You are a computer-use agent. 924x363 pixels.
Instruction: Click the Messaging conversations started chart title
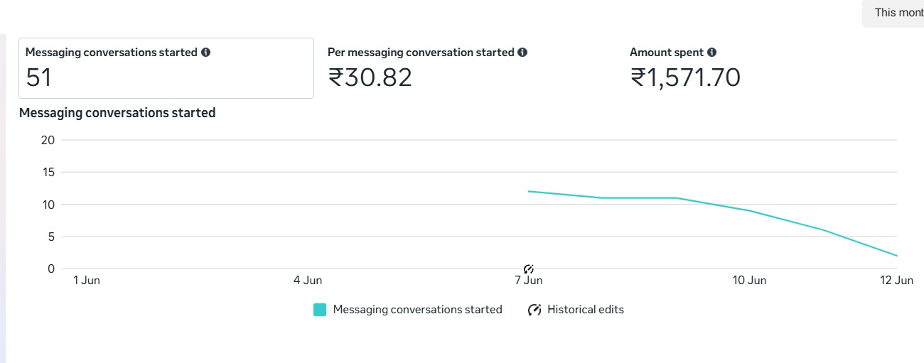[x=117, y=113]
